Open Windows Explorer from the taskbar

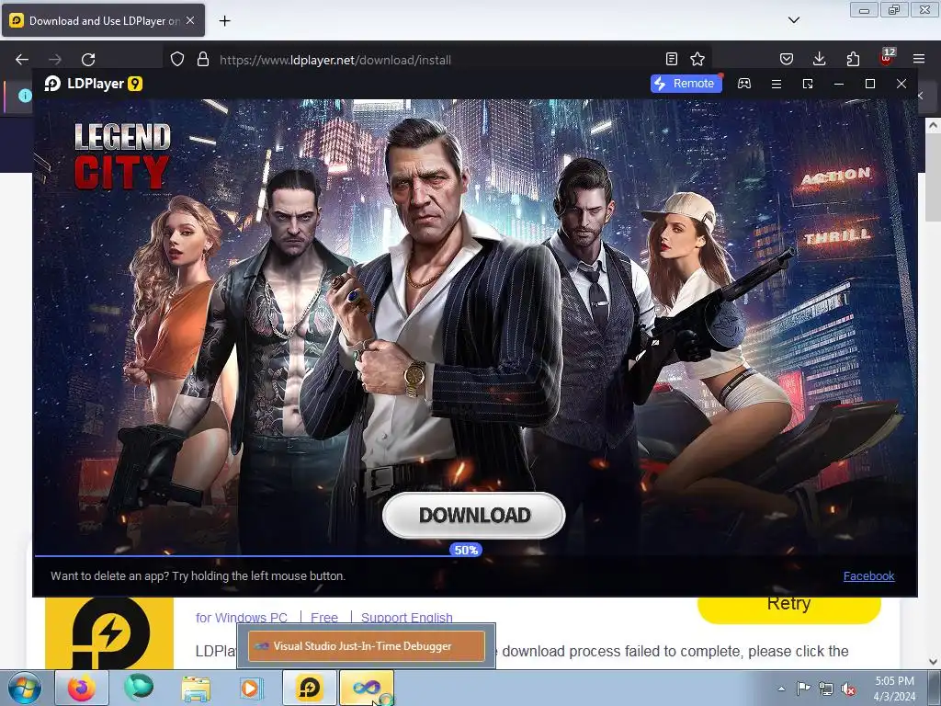coord(196,688)
